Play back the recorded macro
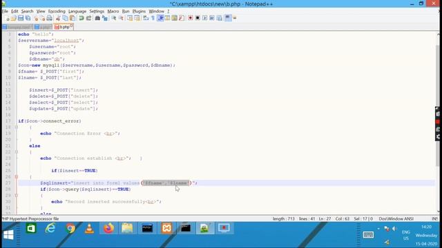 [x=204, y=19]
